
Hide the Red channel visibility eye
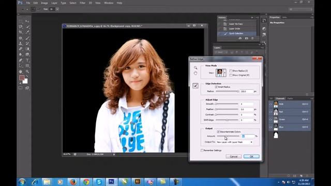(271, 112)
